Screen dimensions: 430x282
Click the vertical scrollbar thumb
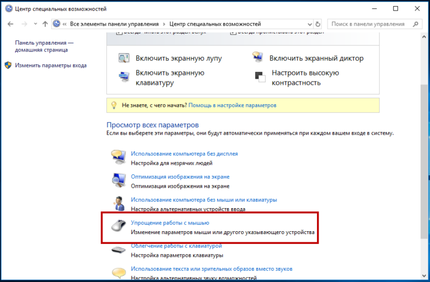(424, 161)
